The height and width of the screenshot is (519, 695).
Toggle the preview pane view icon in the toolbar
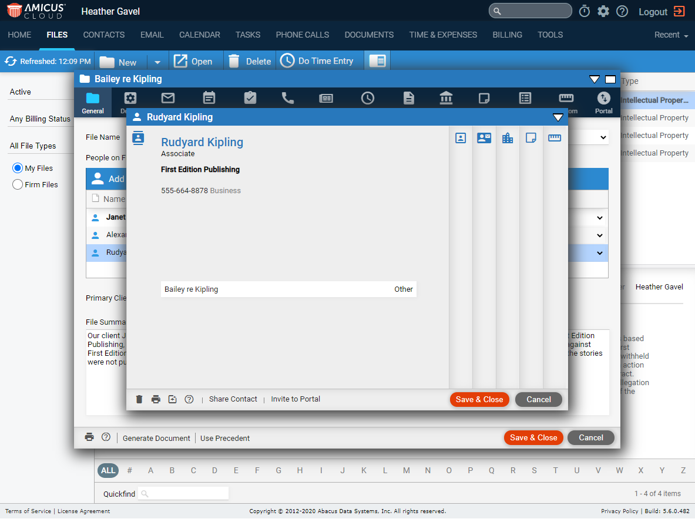[377, 60]
